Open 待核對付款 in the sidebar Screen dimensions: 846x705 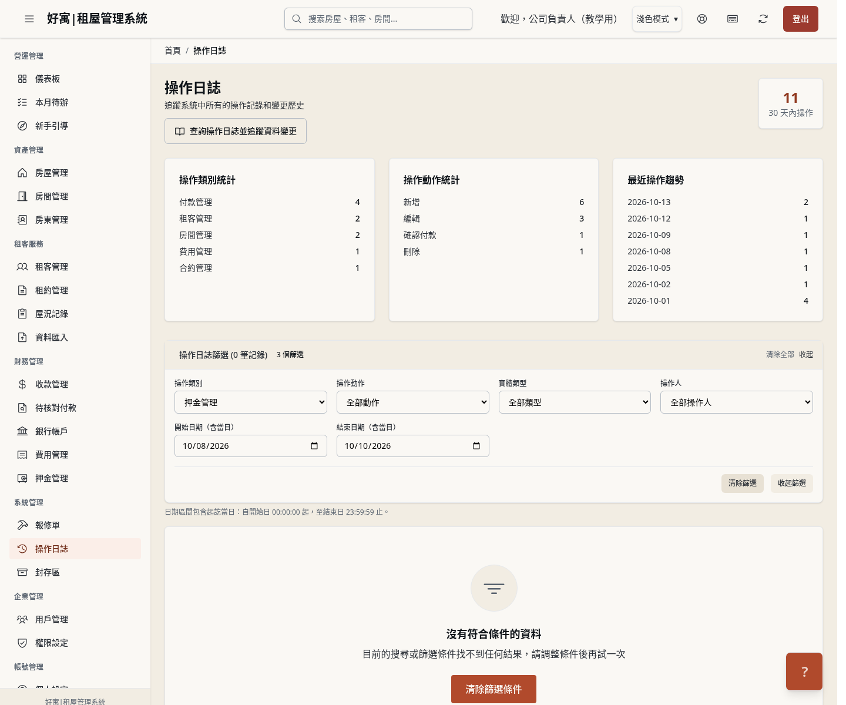pyautogui.click(x=75, y=408)
